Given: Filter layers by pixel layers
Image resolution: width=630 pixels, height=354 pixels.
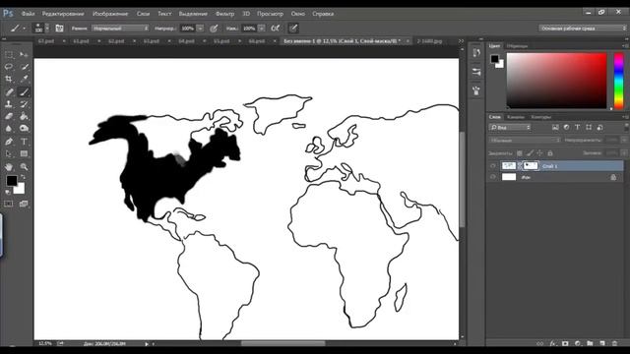Looking at the screenshot, I should point(555,127).
